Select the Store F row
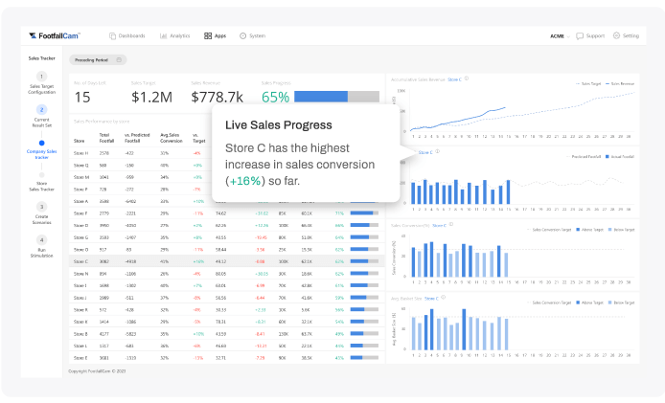Screen dimensions: 665x403 pyautogui.click(x=226, y=213)
